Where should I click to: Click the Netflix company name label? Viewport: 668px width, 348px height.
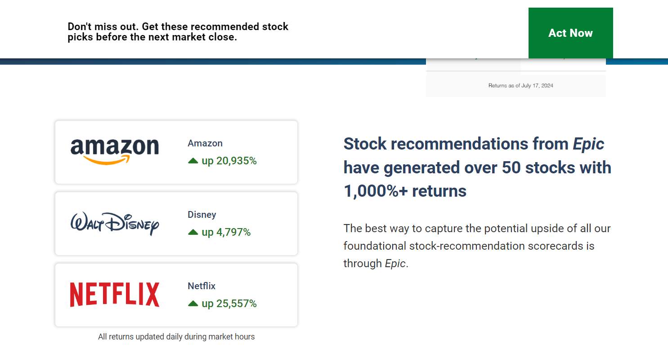point(202,286)
